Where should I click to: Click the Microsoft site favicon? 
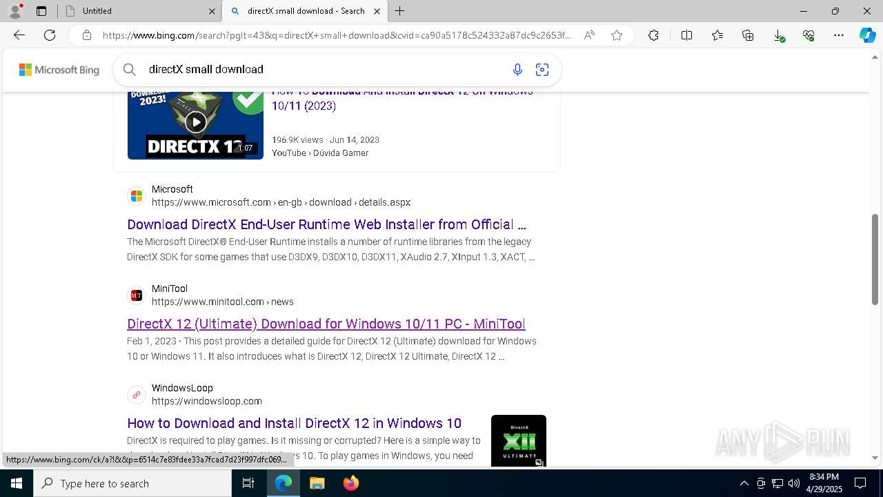137,196
